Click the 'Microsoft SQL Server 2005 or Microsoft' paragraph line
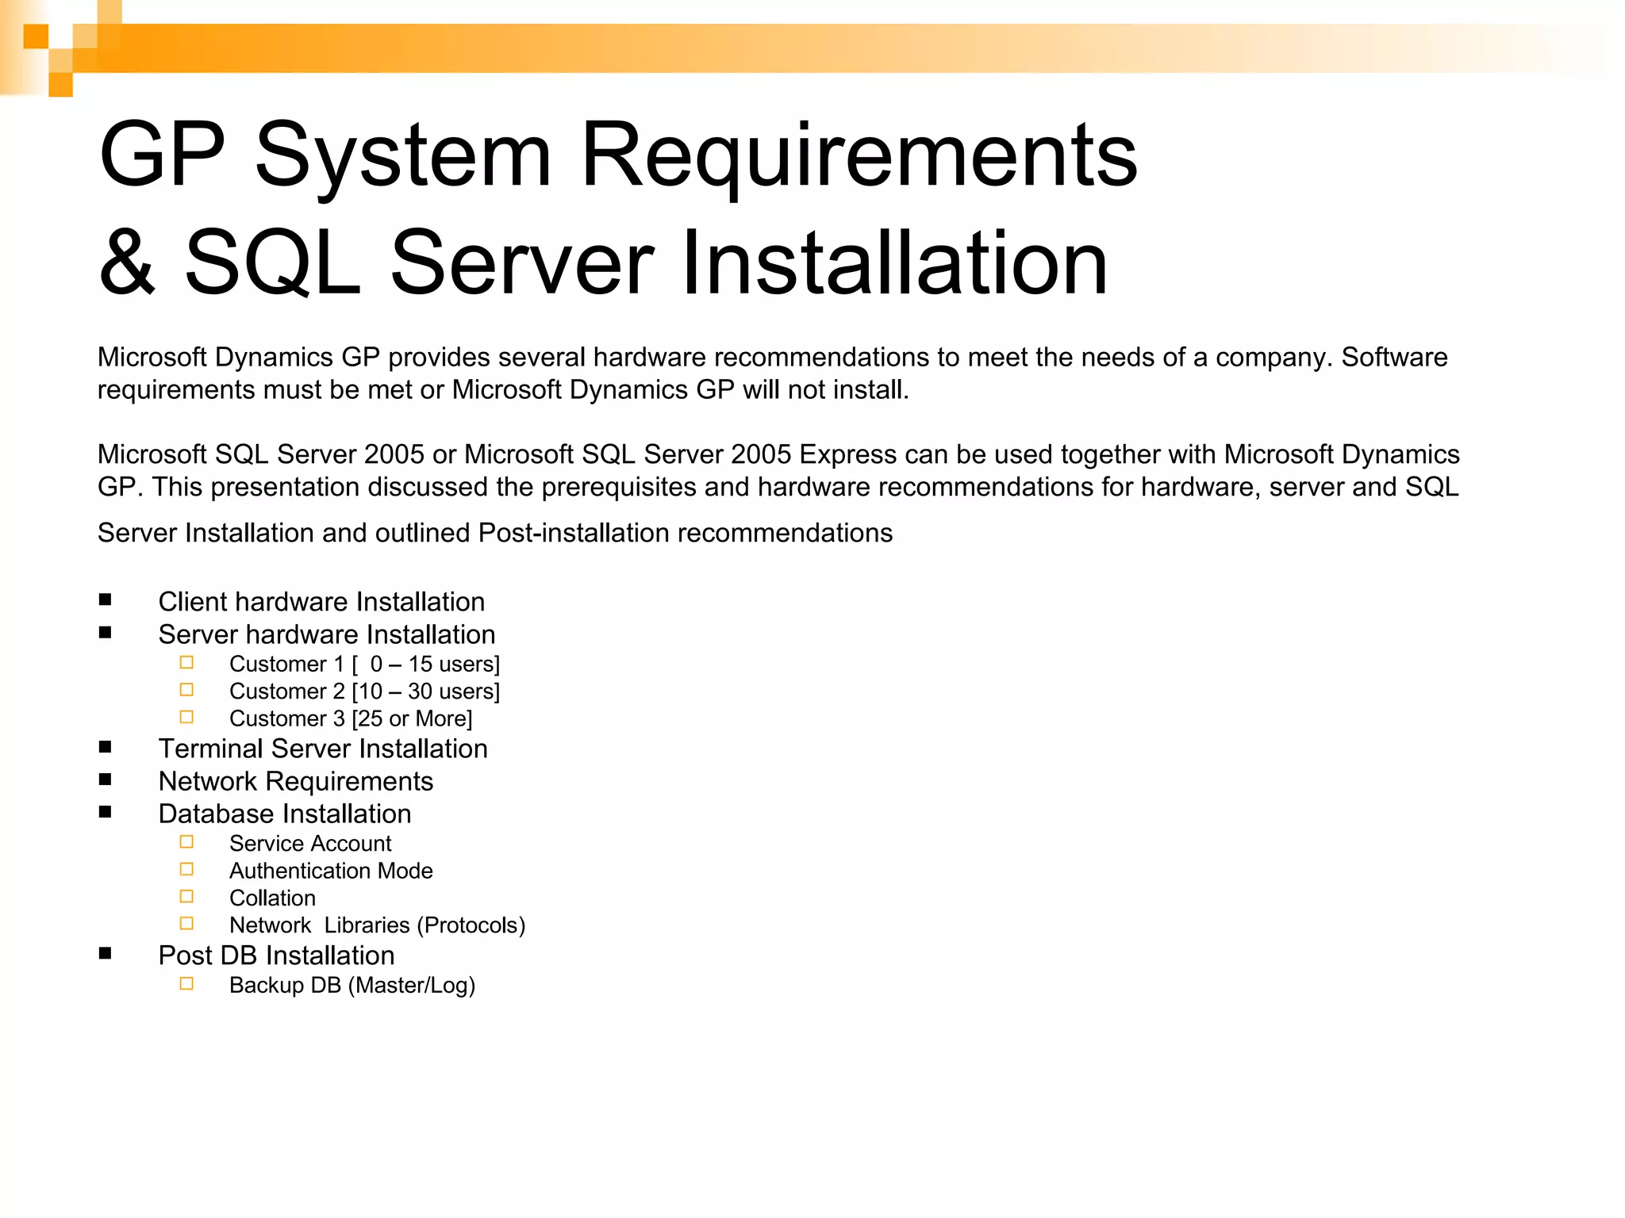The width and height of the screenshot is (1625, 1218). 778,454
